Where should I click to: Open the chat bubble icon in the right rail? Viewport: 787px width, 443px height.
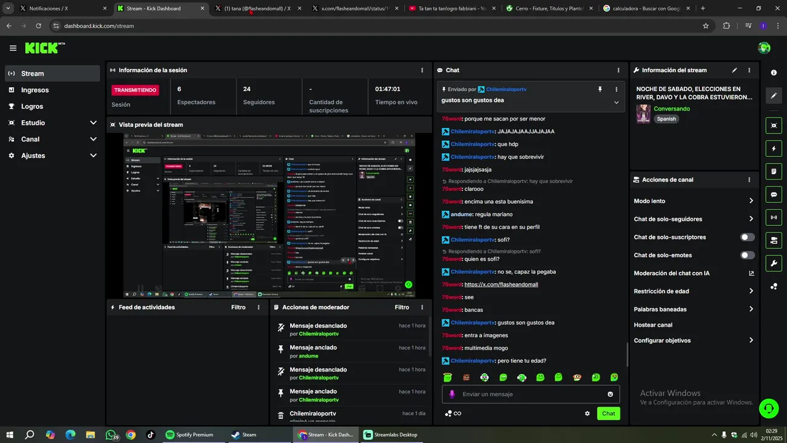[x=773, y=194]
